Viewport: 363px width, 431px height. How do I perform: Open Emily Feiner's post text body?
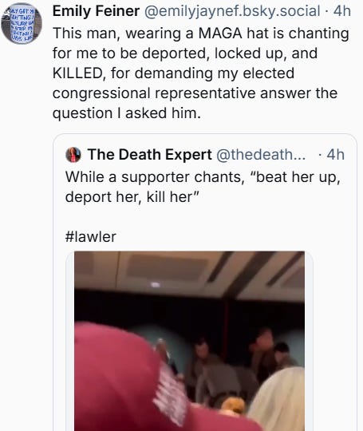click(200, 73)
